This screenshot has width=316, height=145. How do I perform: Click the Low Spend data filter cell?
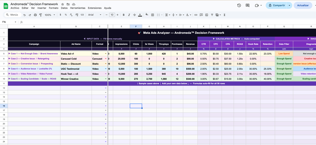pos(284,54)
